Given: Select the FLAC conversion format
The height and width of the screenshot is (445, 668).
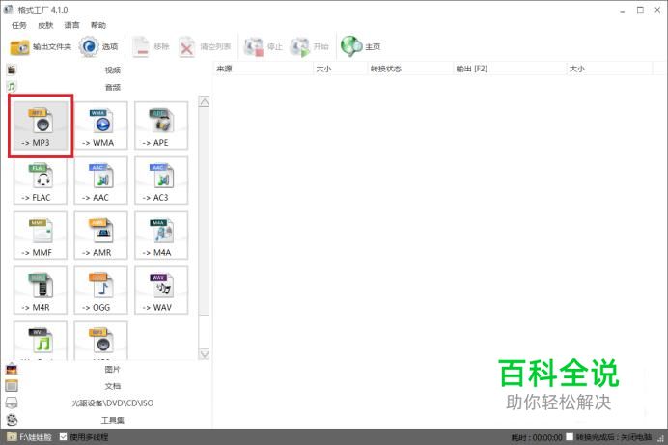Looking at the screenshot, I should (41, 181).
